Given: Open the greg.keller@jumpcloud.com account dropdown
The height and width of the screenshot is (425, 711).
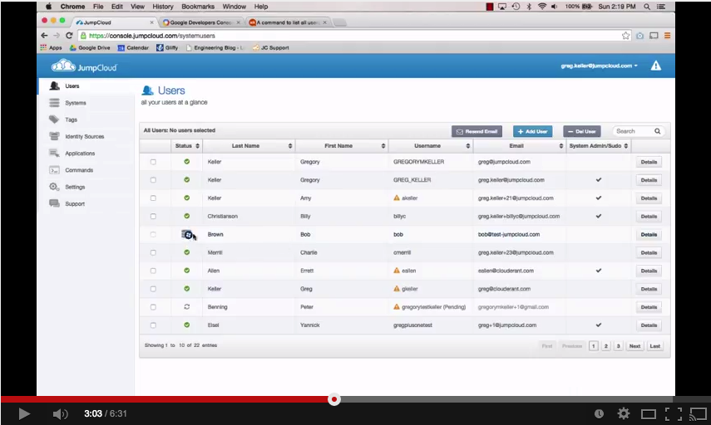Looking at the screenshot, I should (599, 66).
